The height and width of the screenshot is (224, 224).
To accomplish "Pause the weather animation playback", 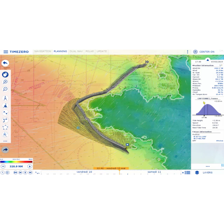I will click(25, 172).
